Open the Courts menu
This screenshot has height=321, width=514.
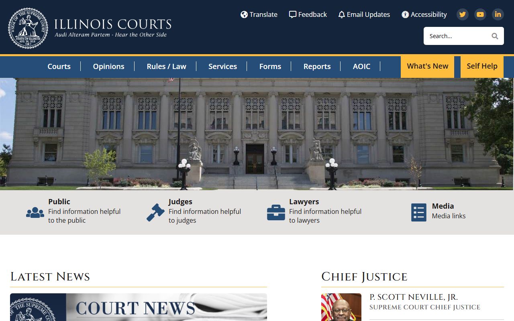pos(59,67)
